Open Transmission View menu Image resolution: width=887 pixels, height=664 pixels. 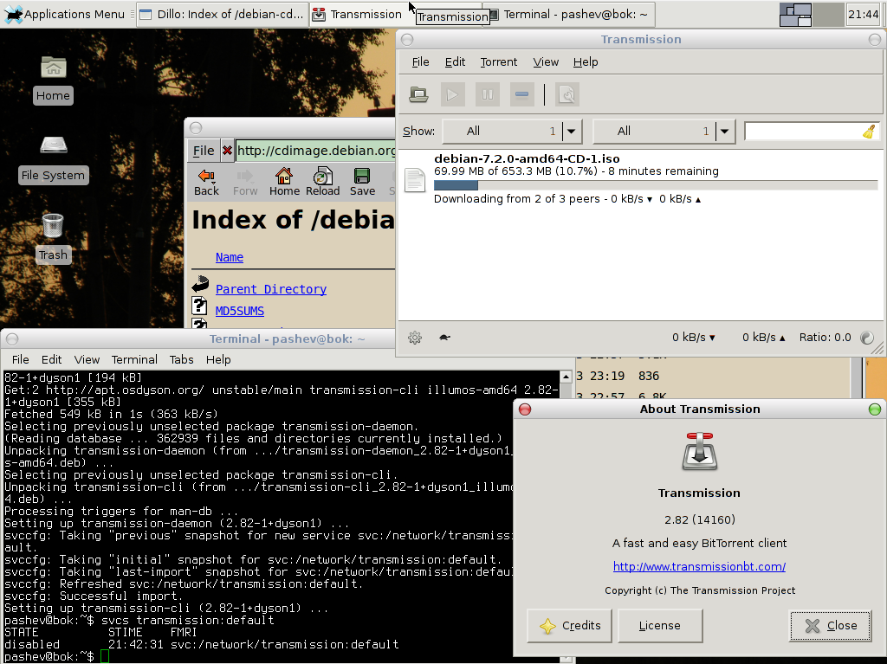[x=546, y=62]
